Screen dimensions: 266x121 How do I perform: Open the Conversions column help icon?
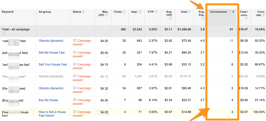click(x=229, y=12)
